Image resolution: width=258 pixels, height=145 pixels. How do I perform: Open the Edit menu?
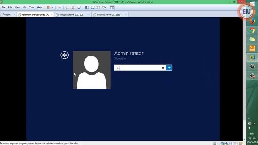10,8
